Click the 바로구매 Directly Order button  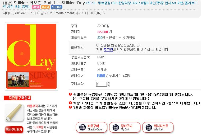pos(91,127)
